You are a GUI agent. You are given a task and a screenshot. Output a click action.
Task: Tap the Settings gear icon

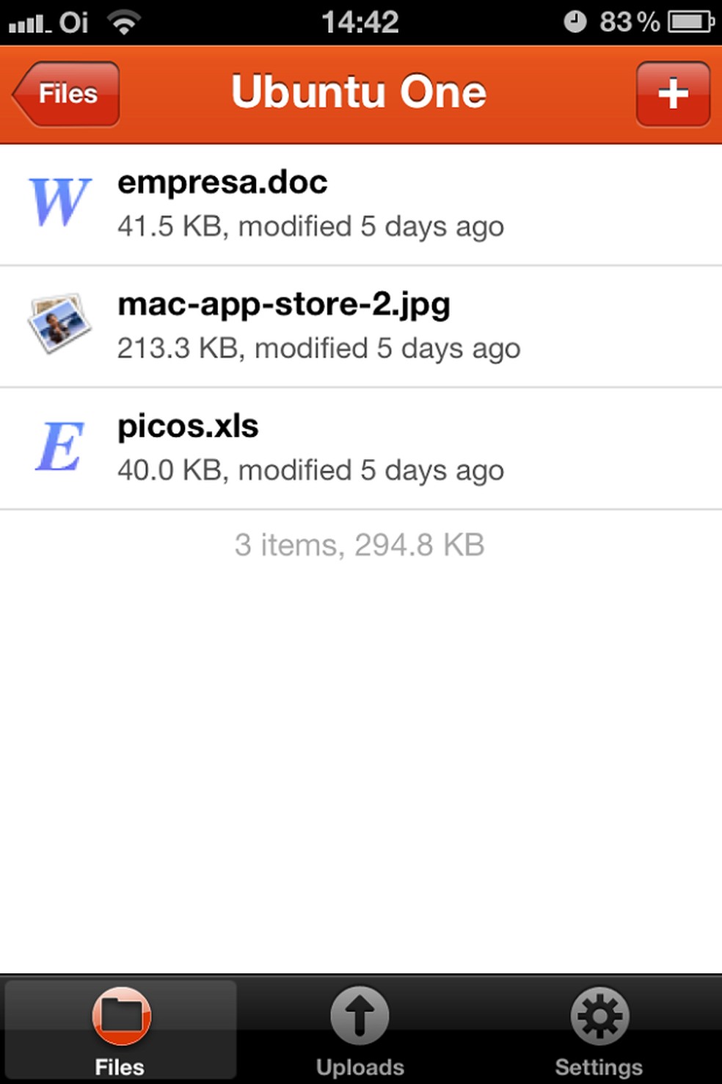pyautogui.click(x=599, y=1016)
